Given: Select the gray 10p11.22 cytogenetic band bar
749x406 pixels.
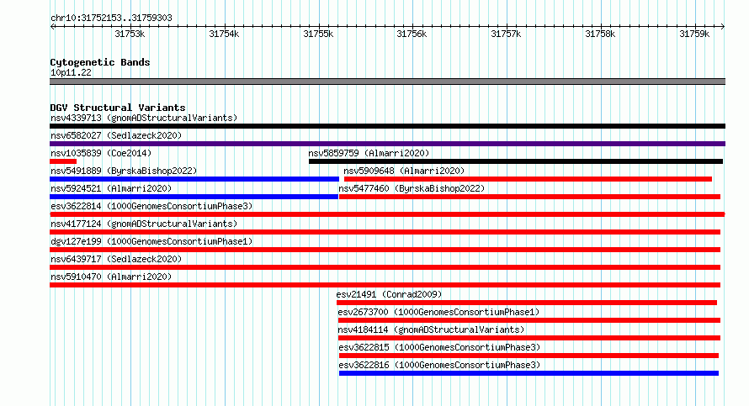Looking at the screenshot, I should click(387, 82).
